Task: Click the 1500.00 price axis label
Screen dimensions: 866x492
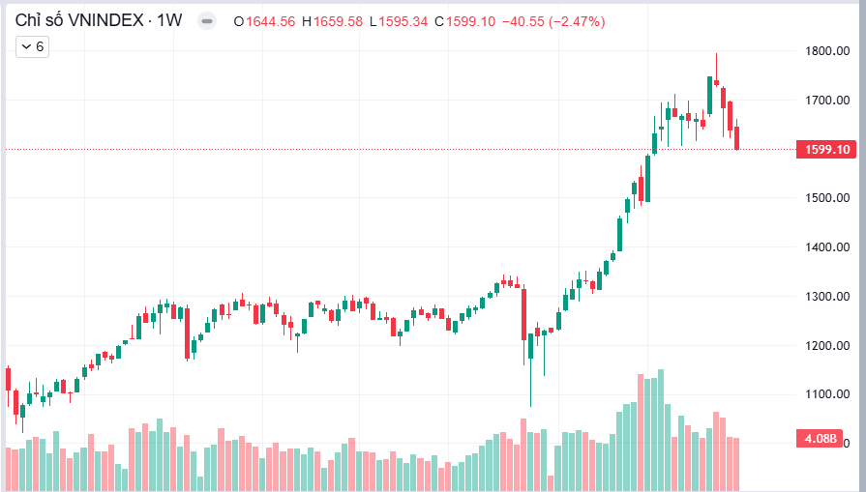Action: click(827, 198)
